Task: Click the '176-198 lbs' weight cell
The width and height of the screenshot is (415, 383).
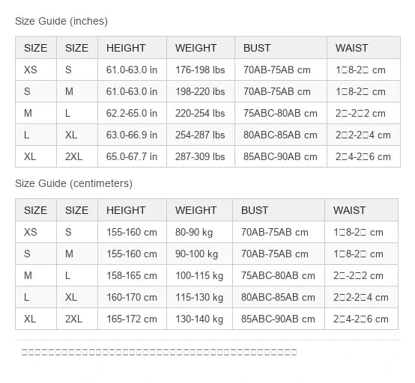Action: pyautogui.click(x=201, y=70)
